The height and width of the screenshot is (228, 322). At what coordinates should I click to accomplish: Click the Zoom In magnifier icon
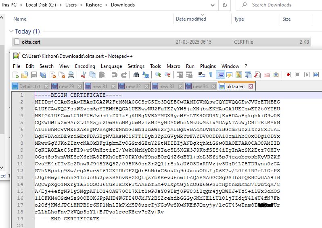[x=158, y=75]
